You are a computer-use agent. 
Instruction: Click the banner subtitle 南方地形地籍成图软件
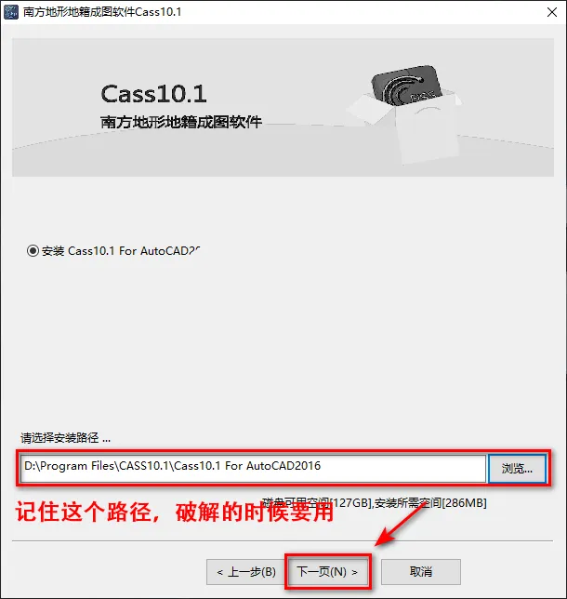click(x=181, y=122)
